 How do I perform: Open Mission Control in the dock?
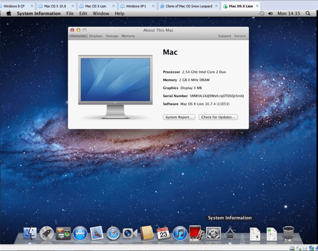pos(63,233)
